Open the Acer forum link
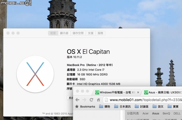This screenshot has height=120, width=182. tap(145, 113)
